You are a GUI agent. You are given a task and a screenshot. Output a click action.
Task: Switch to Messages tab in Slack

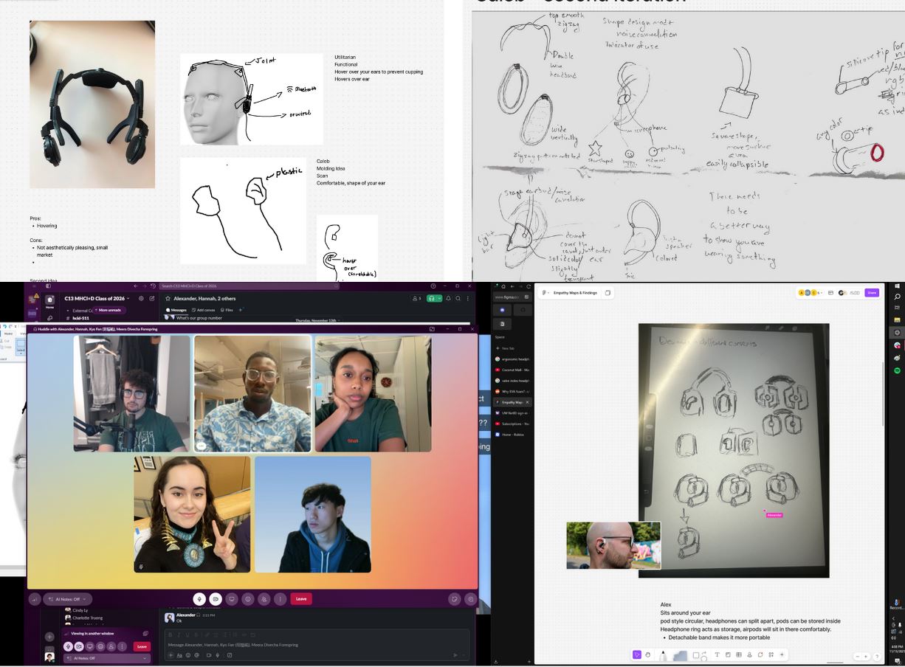click(176, 310)
